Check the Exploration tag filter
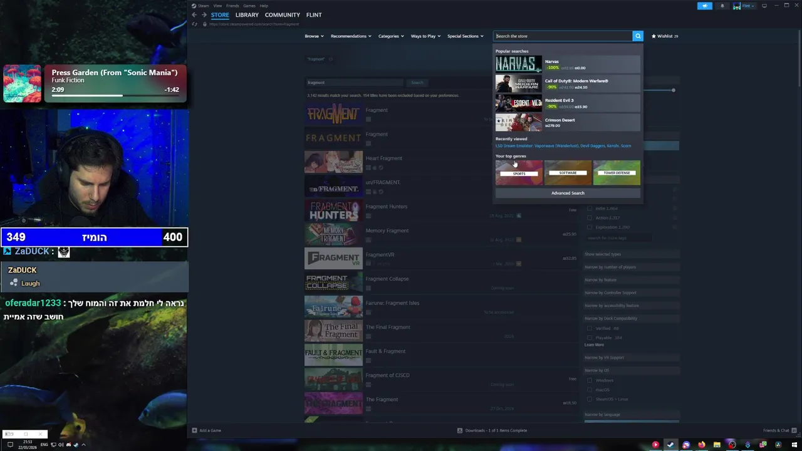Viewport: 802px width, 451px height. (590, 227)
